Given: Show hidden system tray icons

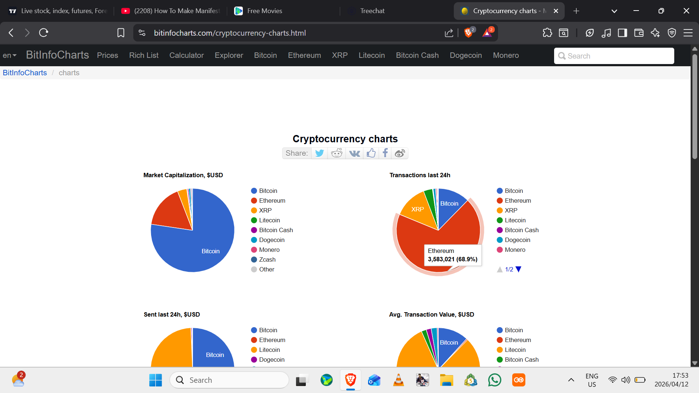Looking at the screenshot, I should (x=571, y=380).
